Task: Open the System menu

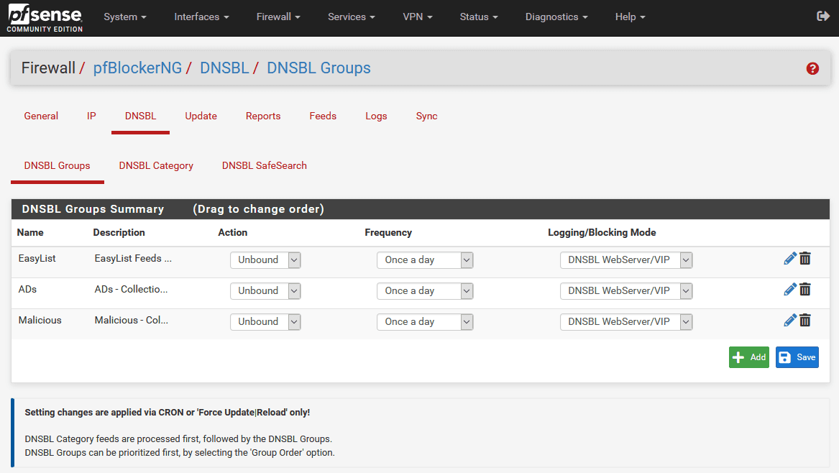Action: pos(124,17)
